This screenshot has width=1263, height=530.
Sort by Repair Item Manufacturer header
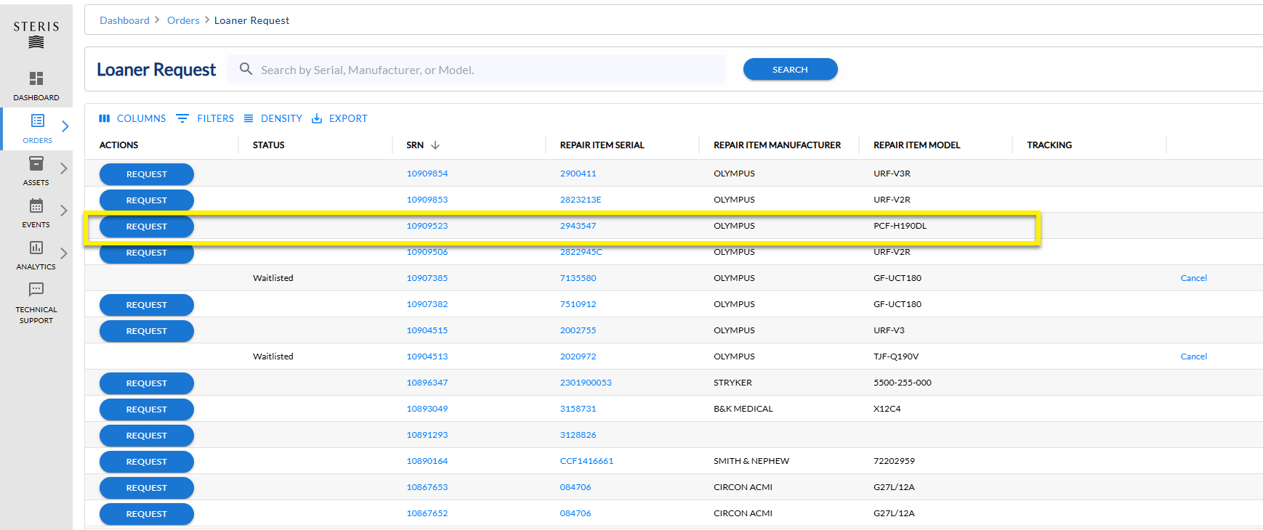777,145
